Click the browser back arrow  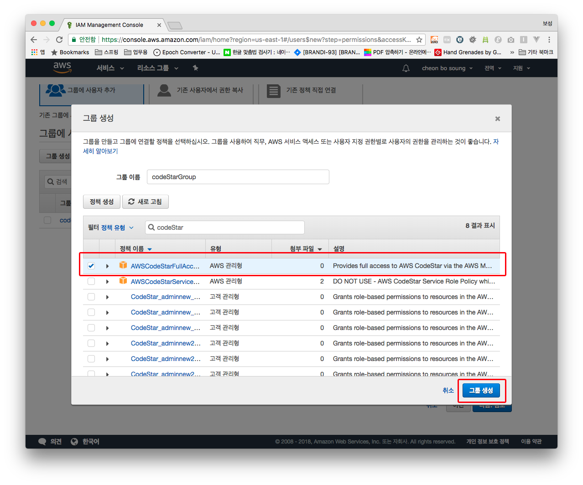coord(34,40)
